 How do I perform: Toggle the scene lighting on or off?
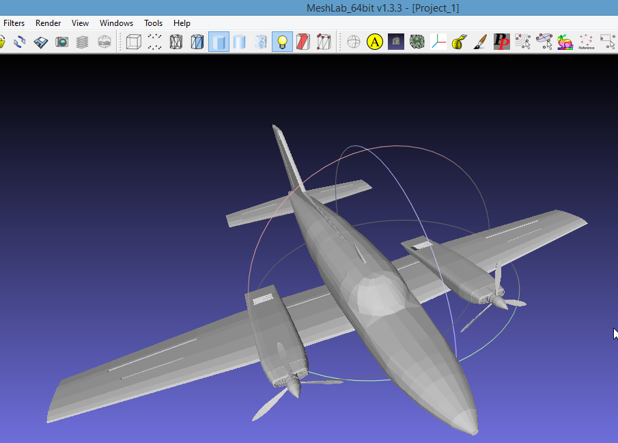[282, 42]
